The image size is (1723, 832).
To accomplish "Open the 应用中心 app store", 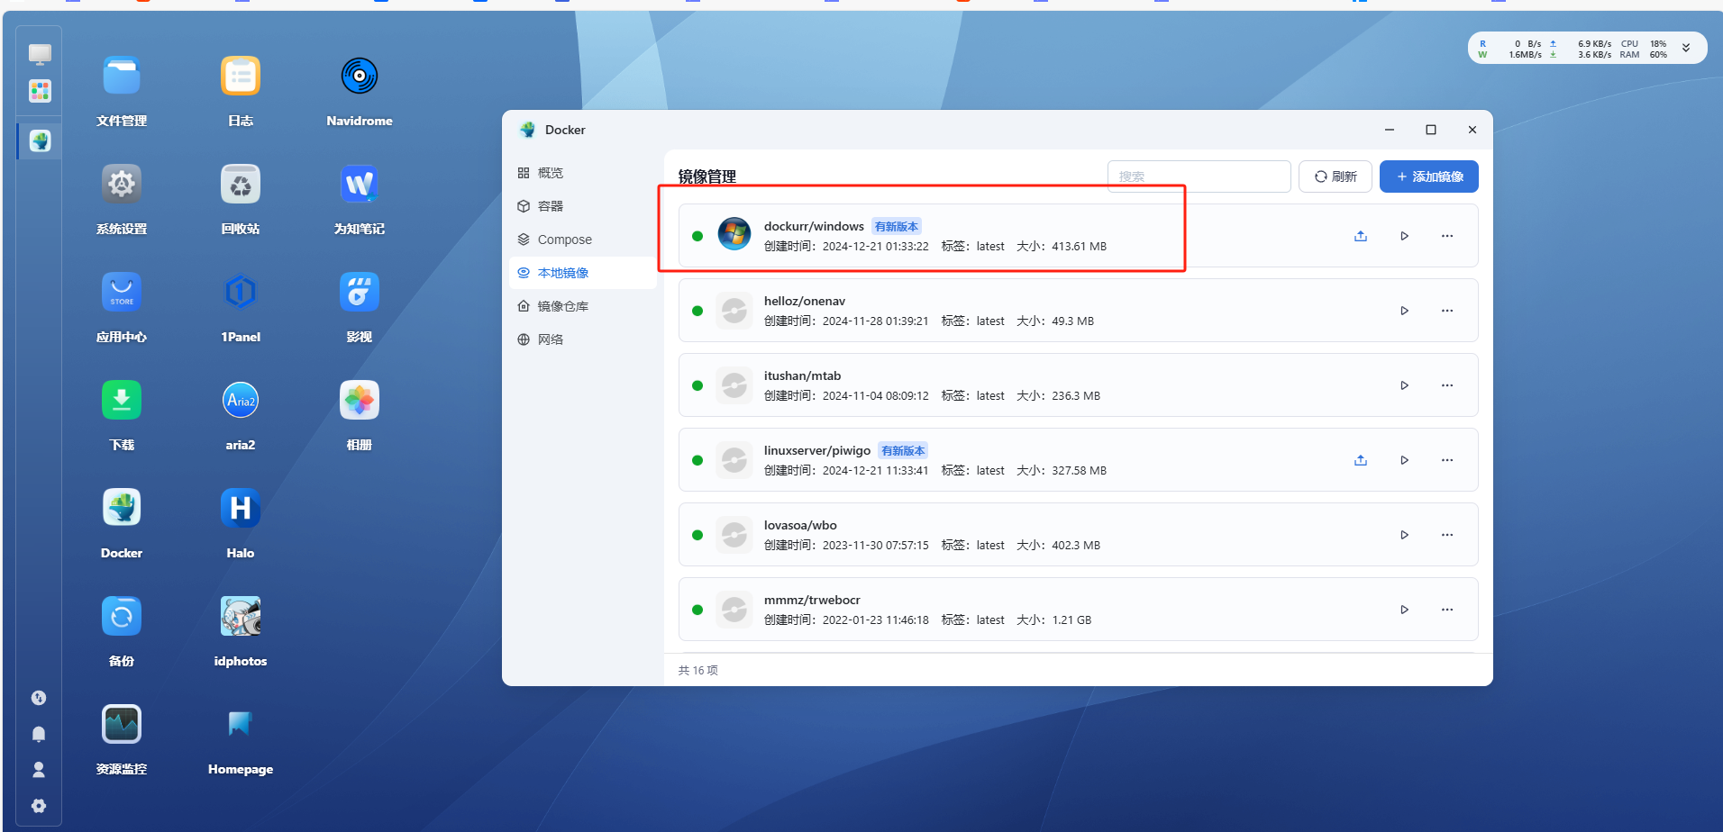I will (x=122, y=292).
